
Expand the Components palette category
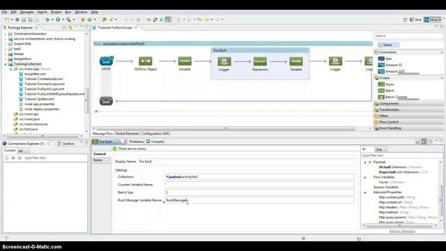coord(408,104)
